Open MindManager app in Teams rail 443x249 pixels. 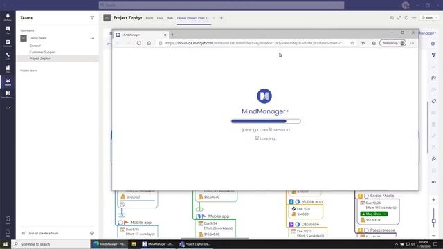coord(8,95)
